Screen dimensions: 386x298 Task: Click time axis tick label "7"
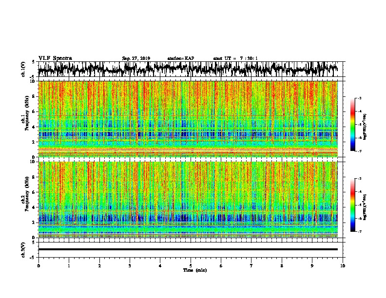[251, 266]
